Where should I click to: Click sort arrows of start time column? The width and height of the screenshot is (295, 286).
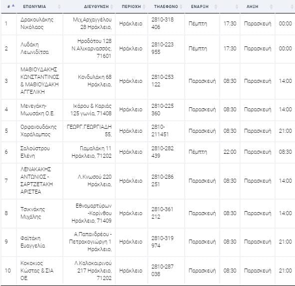click(x=237, y=7)
